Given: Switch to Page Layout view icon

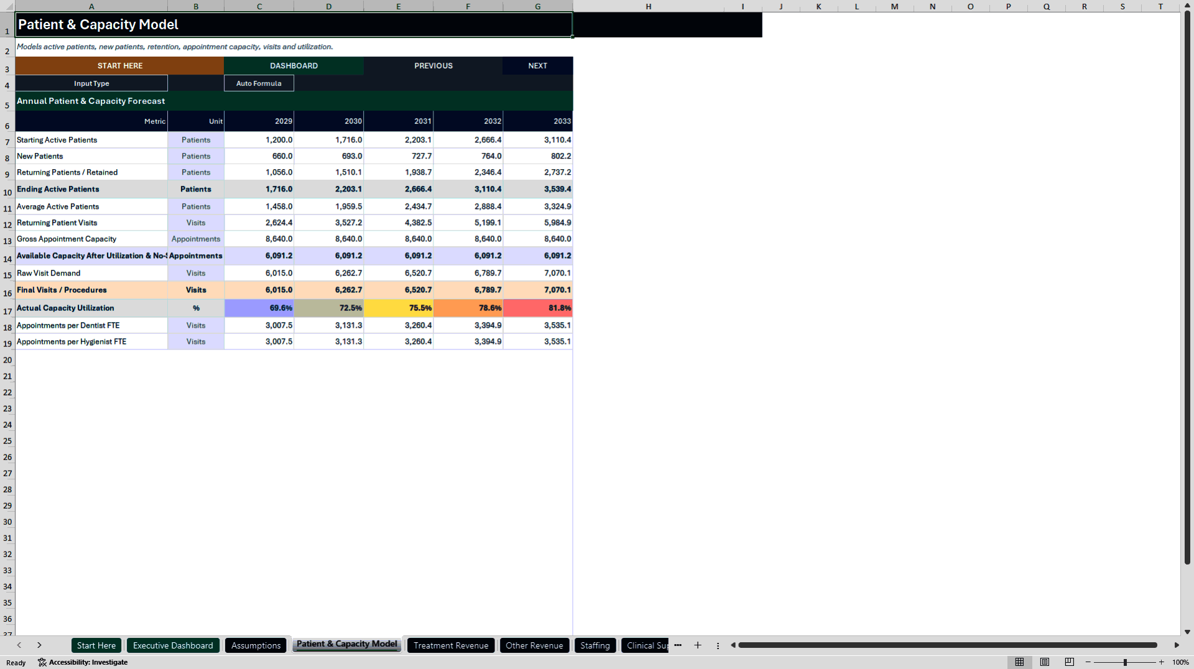Looking at the screenshot, I should (x=1045, y=662).
